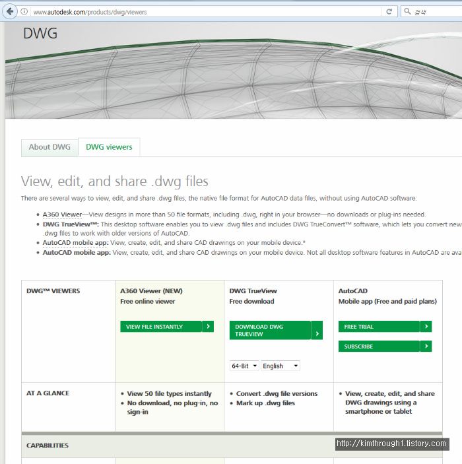Image resolution: width=462 pixels, height=464 pixels.
Task: Click arrow icon on View File Instantly button
Action: click(208, 327)
